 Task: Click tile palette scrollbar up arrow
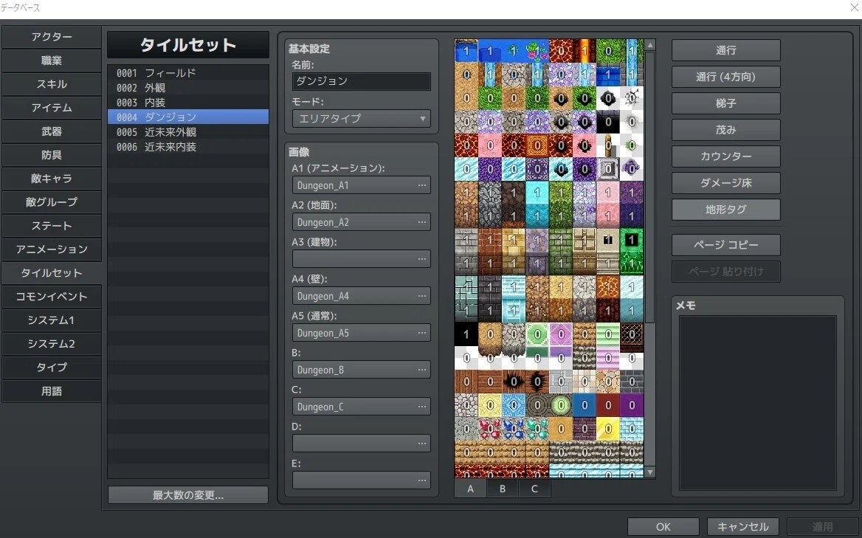pos(649,45)
